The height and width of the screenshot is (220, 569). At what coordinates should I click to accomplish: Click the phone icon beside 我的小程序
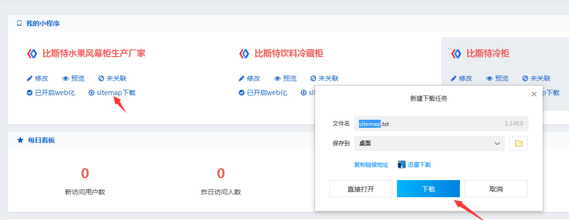point(19,23)
